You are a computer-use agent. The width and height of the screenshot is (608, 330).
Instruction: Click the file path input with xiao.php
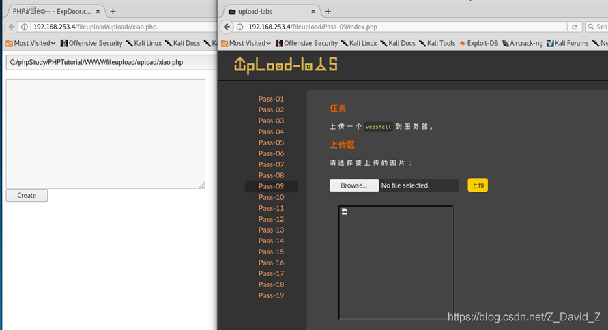(112, 62)
